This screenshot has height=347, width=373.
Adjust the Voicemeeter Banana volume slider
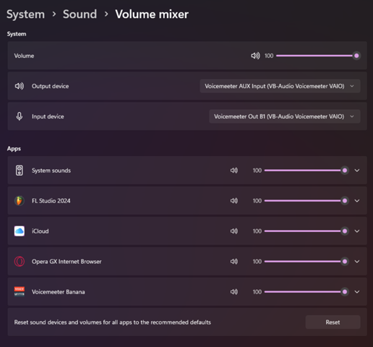(x=306, y=292)
